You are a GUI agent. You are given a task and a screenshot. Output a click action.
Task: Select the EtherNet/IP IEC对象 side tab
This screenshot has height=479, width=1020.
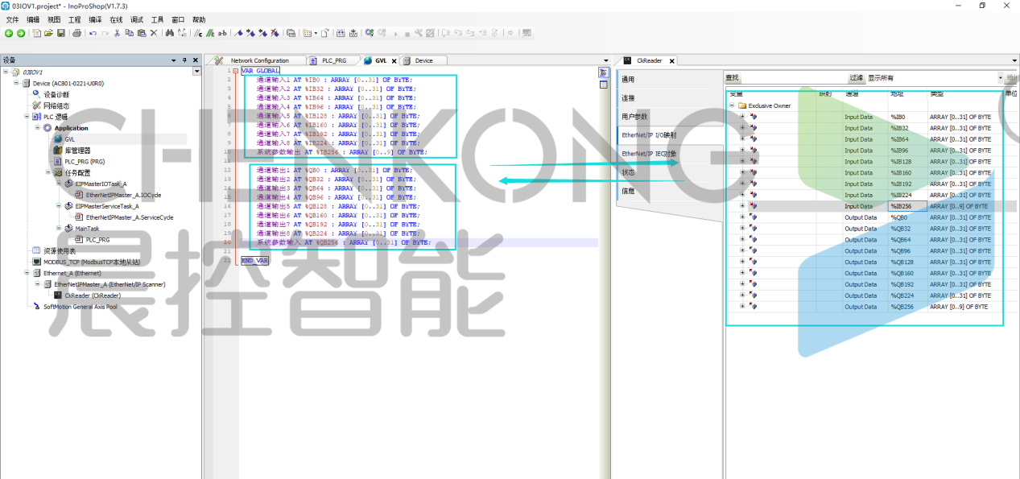649,153
